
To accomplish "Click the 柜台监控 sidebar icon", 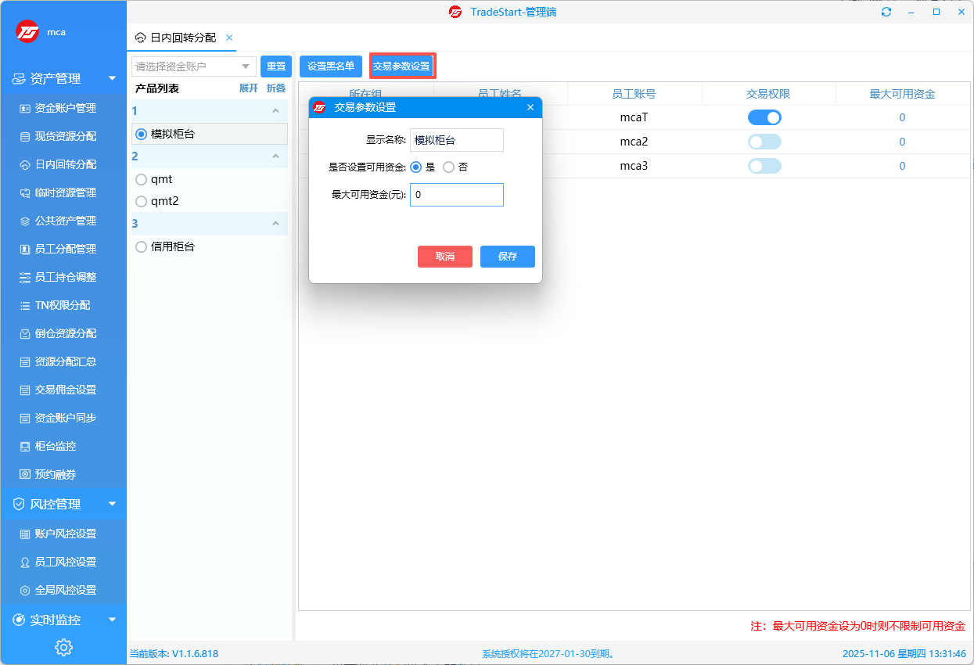I will (x=25, y=446).
